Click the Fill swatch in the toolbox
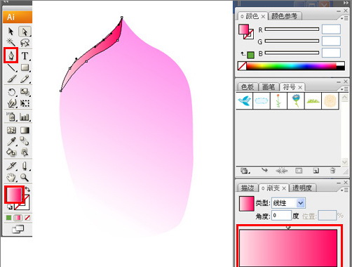The height and width of the screenshot is (267, 352). click(14, 195)
